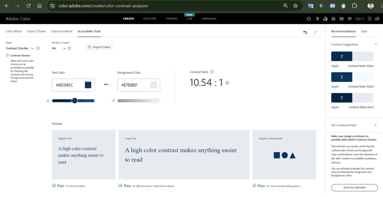Click the redo arrow icon
Screen dimensions: 383x197
(x=316, y=32)
